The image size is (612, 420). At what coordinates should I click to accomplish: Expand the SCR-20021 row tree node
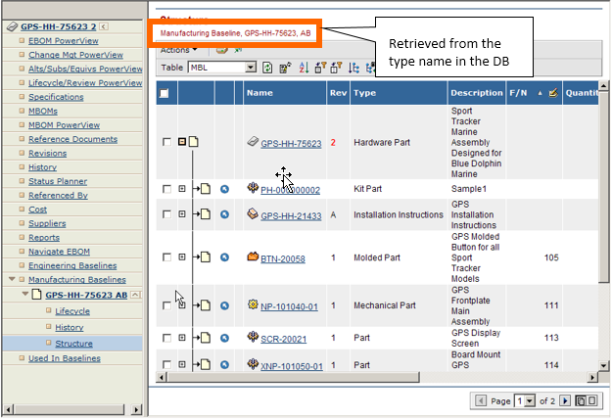click(x=182, y=338)
